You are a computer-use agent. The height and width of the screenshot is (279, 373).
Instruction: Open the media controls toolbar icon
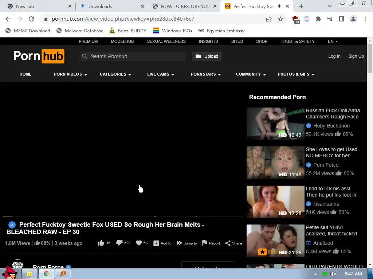[x=330, y=19]
